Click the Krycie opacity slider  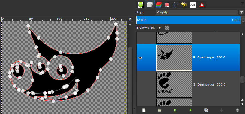(x=189, y=20)
